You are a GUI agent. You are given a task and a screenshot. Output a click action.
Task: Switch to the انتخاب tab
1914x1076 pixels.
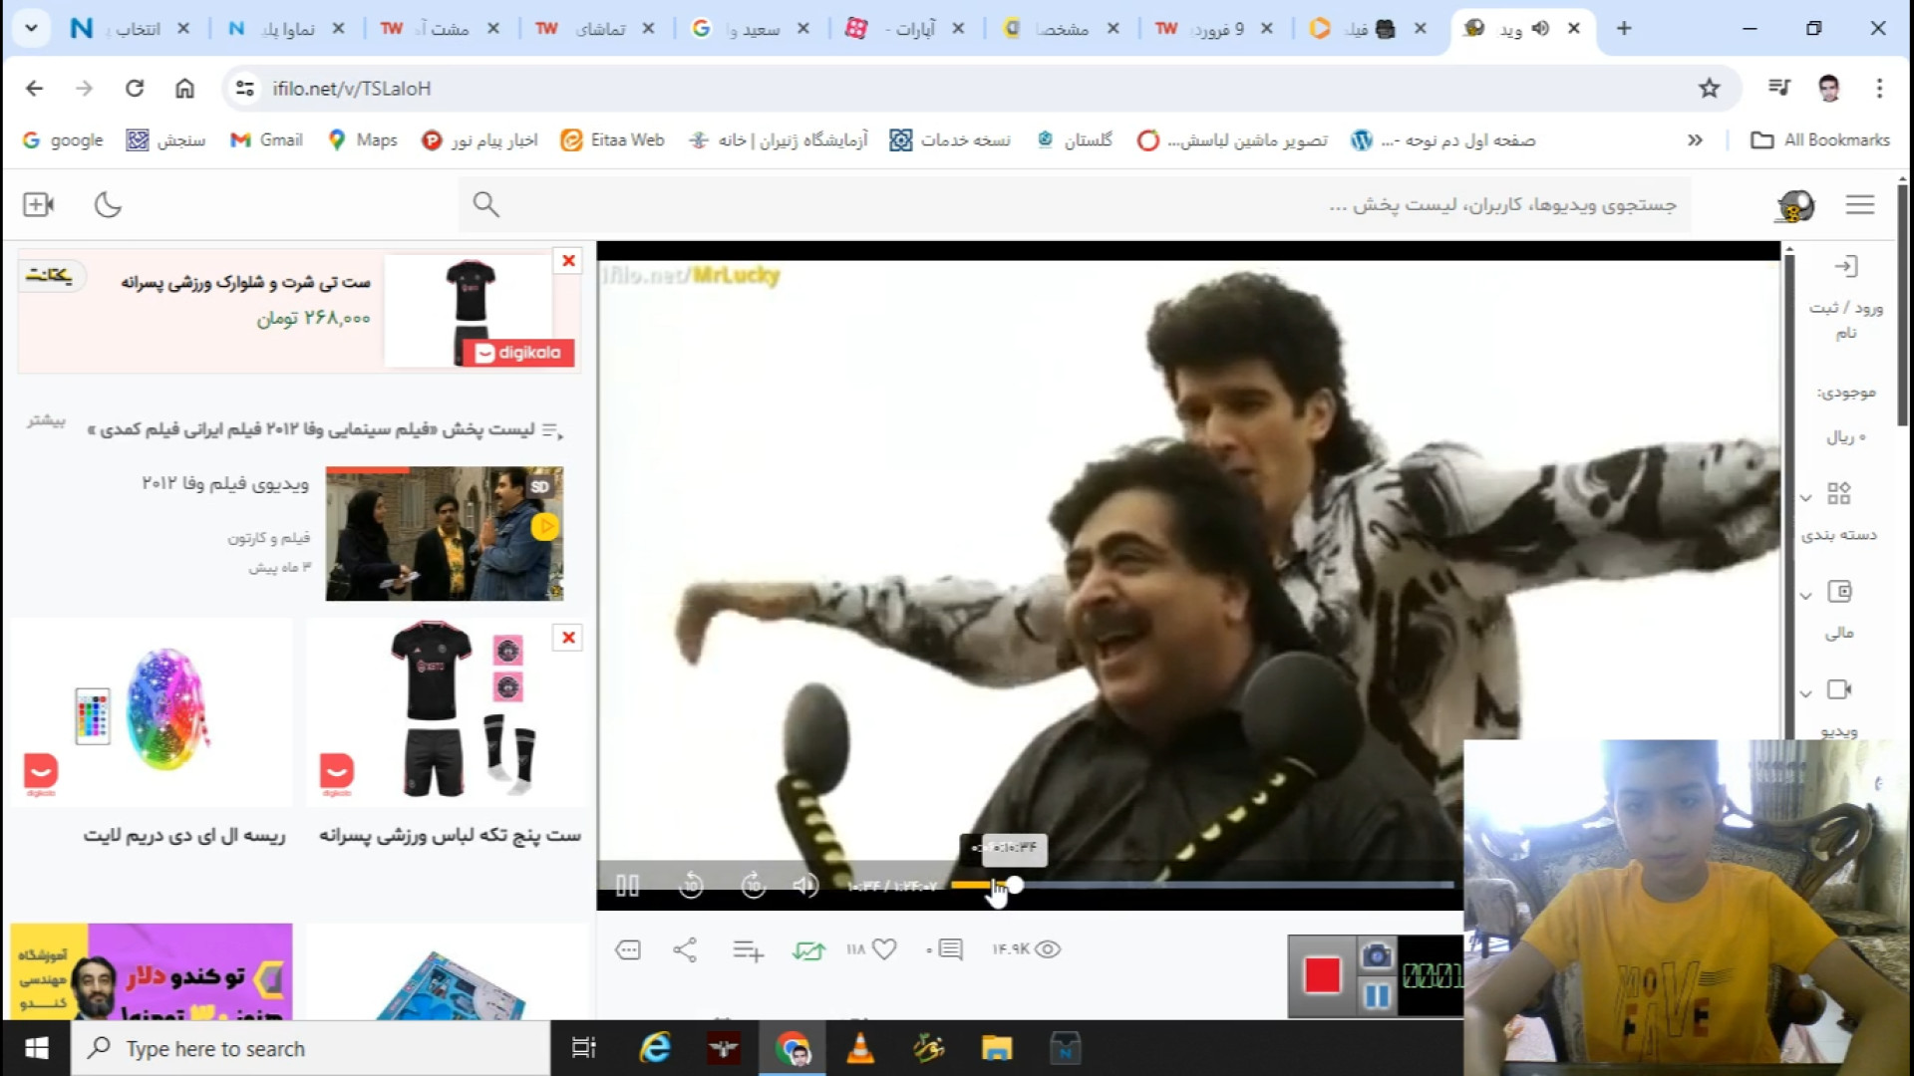[128, 29]
